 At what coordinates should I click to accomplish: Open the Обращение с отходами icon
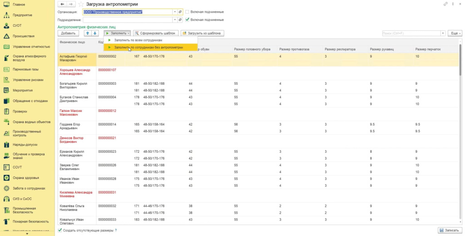coord(6,101)
